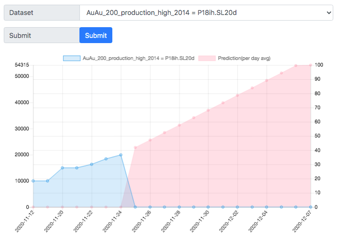Click the blue zero-value point at 2020-11-28
Viewport: 337px width, 237px height.
[x=179, y=207]
